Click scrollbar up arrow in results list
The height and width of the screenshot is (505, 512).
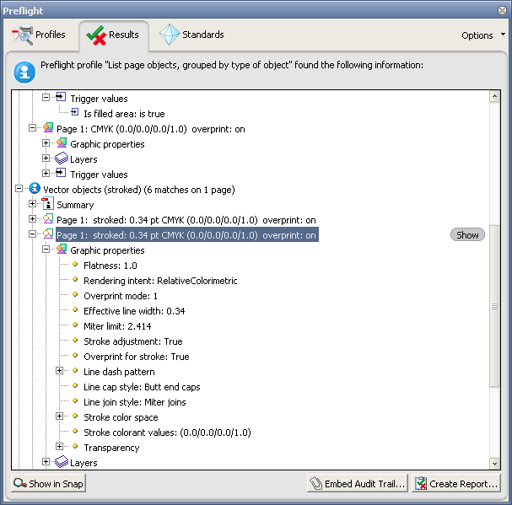[x=494, y=96]
